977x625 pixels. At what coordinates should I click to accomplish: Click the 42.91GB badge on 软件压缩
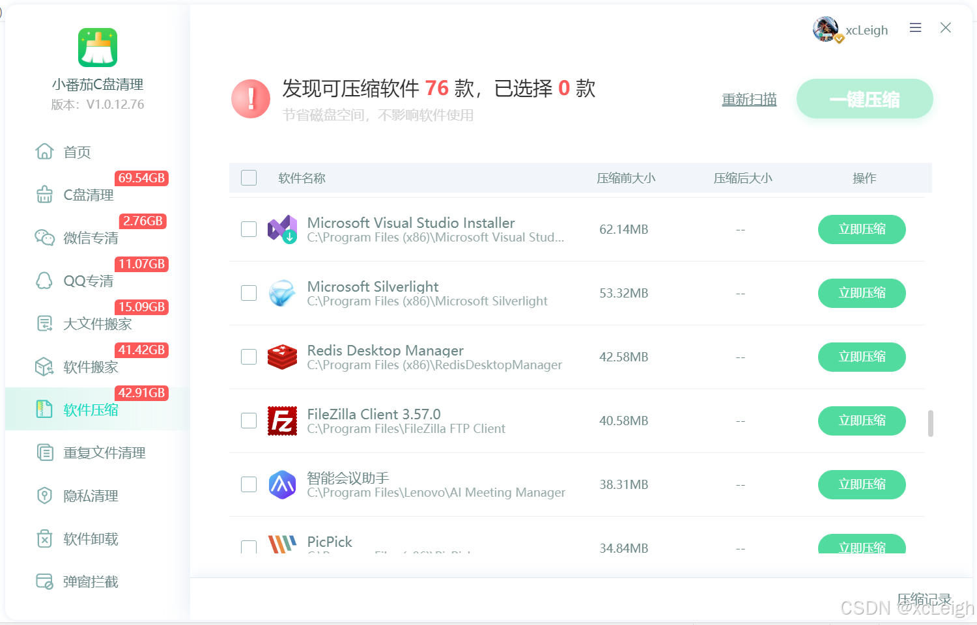click(141, 393)
